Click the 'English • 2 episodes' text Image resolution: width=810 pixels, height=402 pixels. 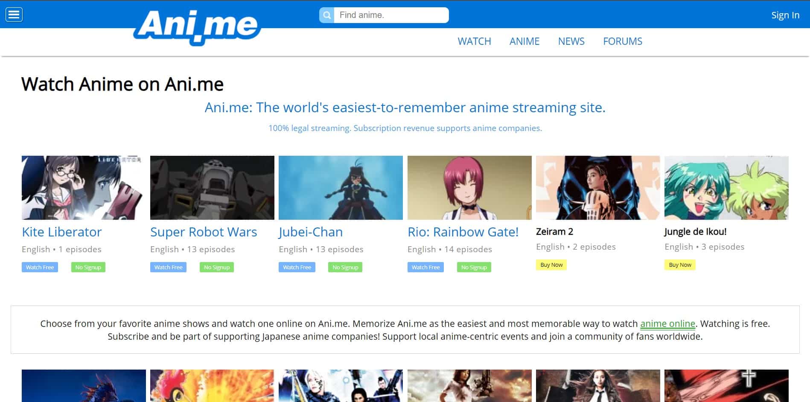pos(576,247)
